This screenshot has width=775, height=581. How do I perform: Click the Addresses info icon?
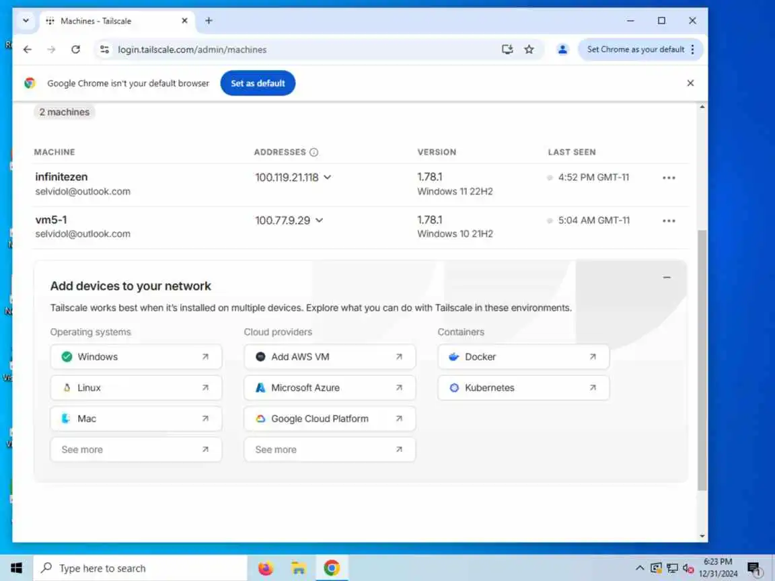click(314, 152)
